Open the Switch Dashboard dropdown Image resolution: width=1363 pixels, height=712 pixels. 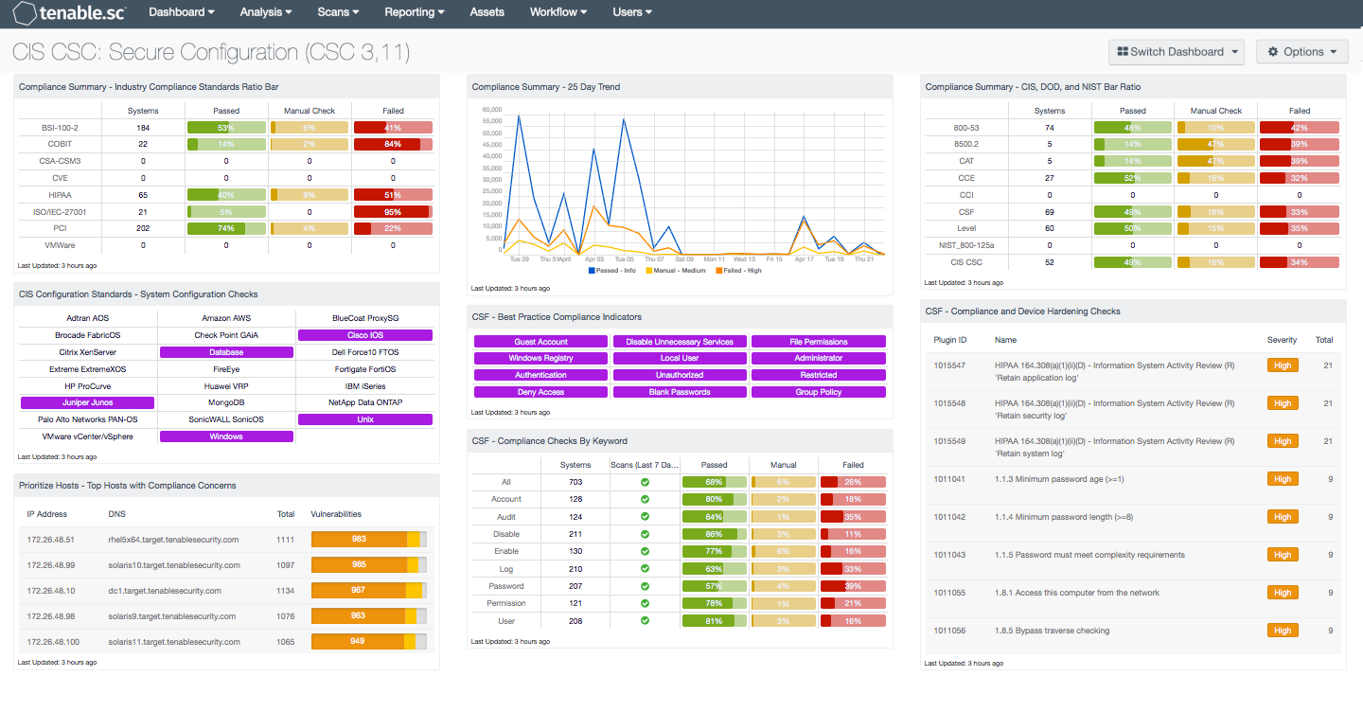click(x=1177, y=52)
